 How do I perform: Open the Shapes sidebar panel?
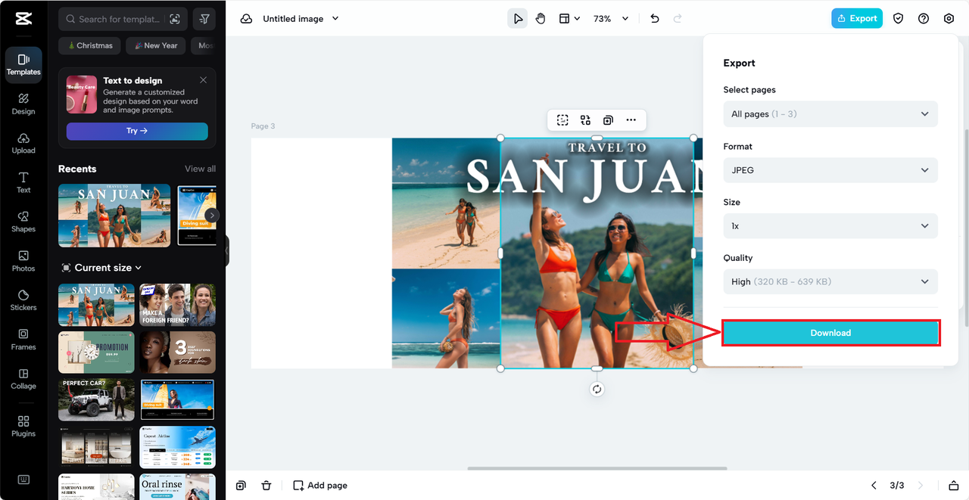click(x=23, y=222)
